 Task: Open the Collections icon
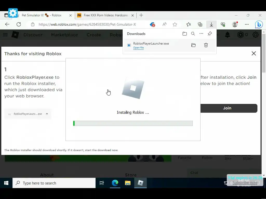point(200,25)
